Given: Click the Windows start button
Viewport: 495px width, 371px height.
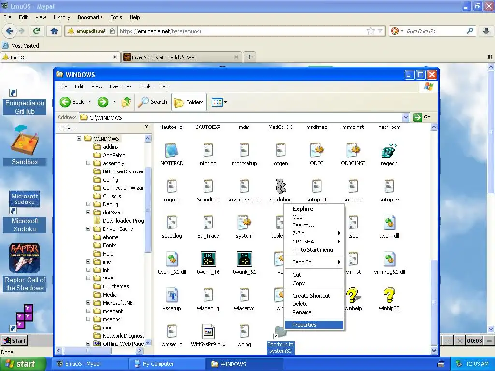Looking at the screenshot, I should pos(22,364).
